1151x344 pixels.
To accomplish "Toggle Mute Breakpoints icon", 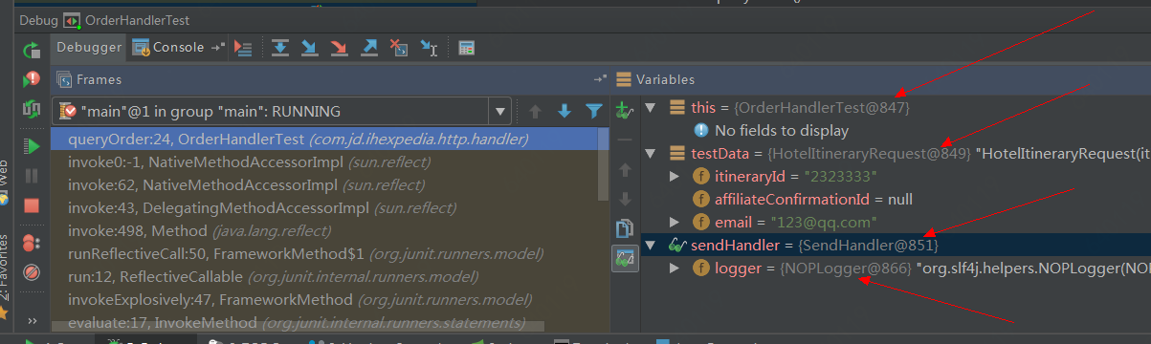I will (x=32, y=271).
